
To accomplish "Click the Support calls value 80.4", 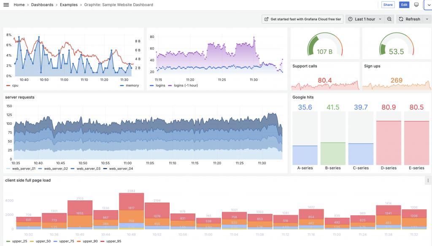I will point(325,81).
